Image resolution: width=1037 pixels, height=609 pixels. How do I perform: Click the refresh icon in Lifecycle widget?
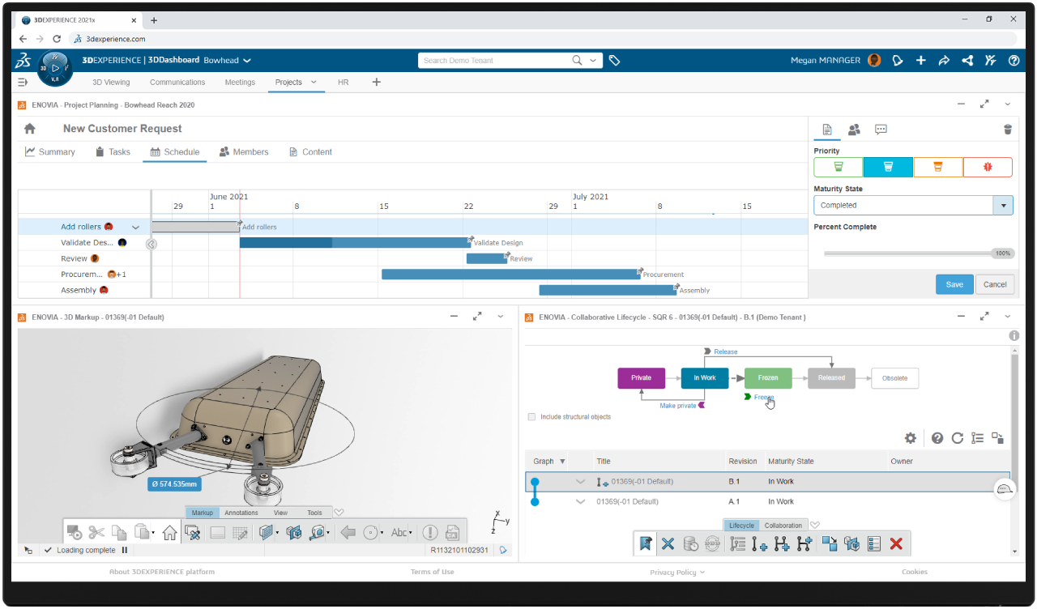958,438
